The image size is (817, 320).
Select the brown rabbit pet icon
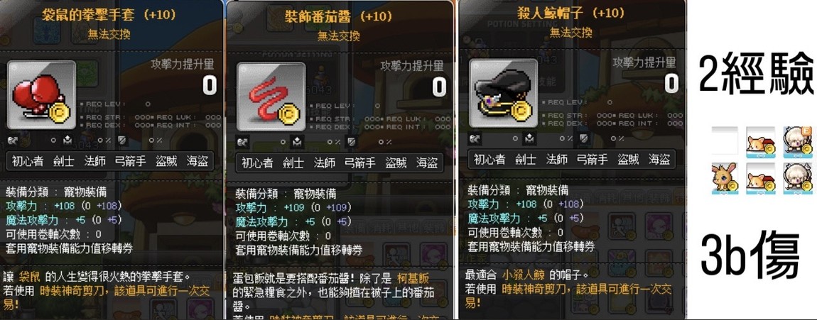725,177
